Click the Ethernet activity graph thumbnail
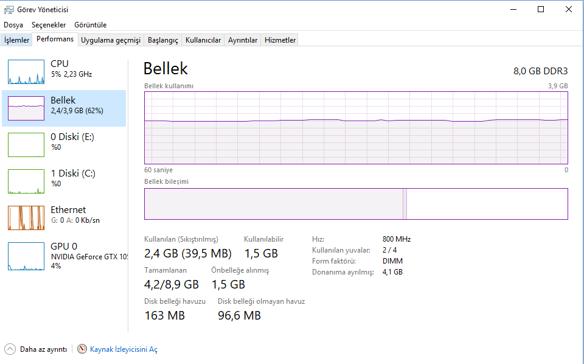The image size is (584, 364). point(26,218)
